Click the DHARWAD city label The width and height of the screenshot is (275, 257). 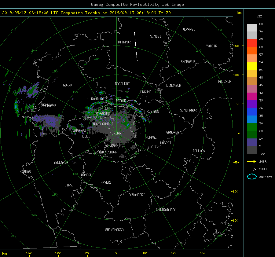(x=80, y=130)
